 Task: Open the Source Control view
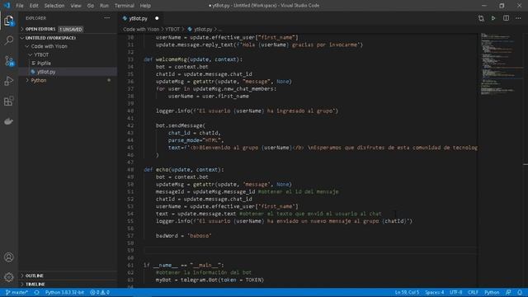click(9, 61)
